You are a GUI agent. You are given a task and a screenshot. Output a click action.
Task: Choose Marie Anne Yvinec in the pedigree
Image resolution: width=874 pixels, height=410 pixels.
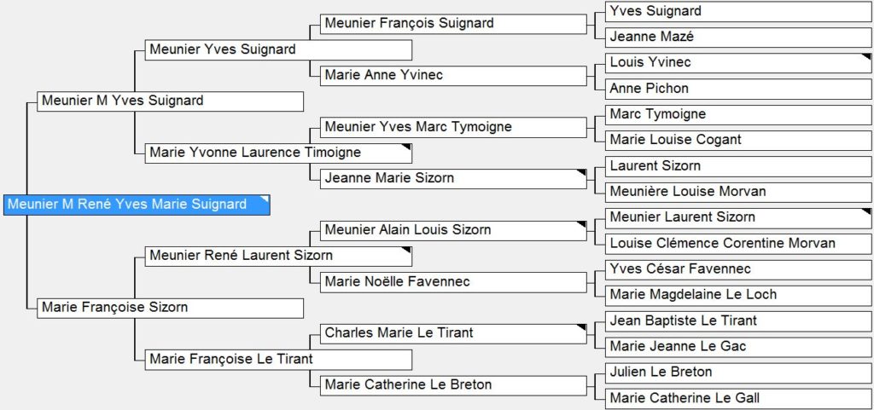point(453,76)
